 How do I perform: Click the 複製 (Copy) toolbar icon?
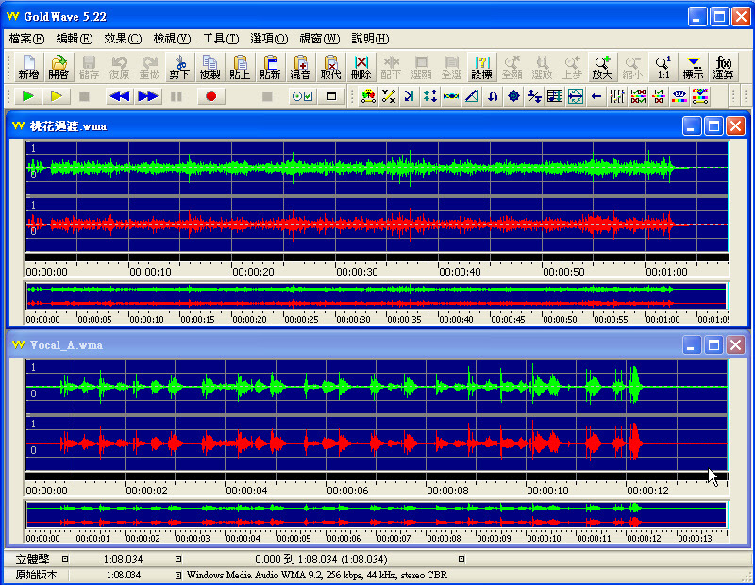[210, 67]
